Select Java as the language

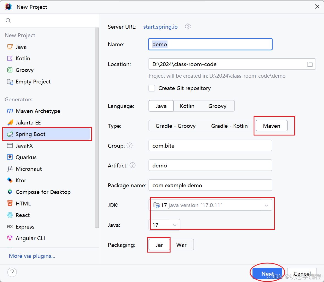[x=161, y=106]
